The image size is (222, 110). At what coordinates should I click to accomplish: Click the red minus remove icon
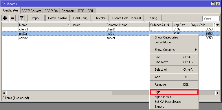[x=12, y=18]
